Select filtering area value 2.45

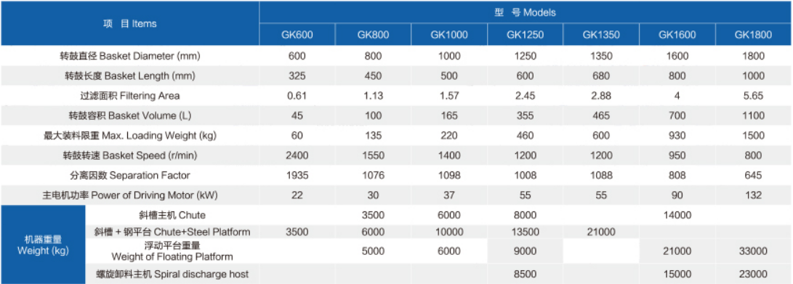point(525,95)
